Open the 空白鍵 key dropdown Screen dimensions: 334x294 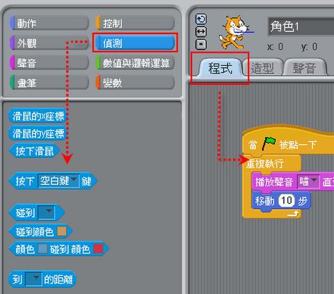click(x=58, y=181)
